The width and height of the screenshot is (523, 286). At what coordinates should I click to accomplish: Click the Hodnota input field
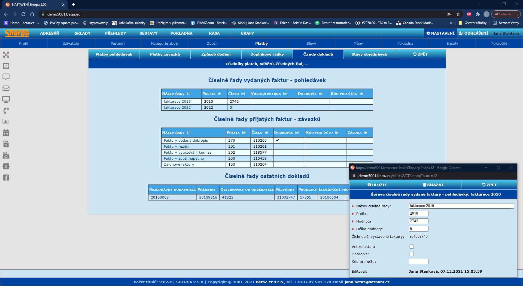coord(418,221)
